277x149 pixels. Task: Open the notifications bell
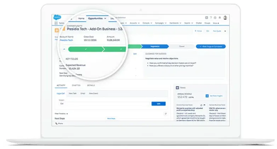click(x=220, y=18)
